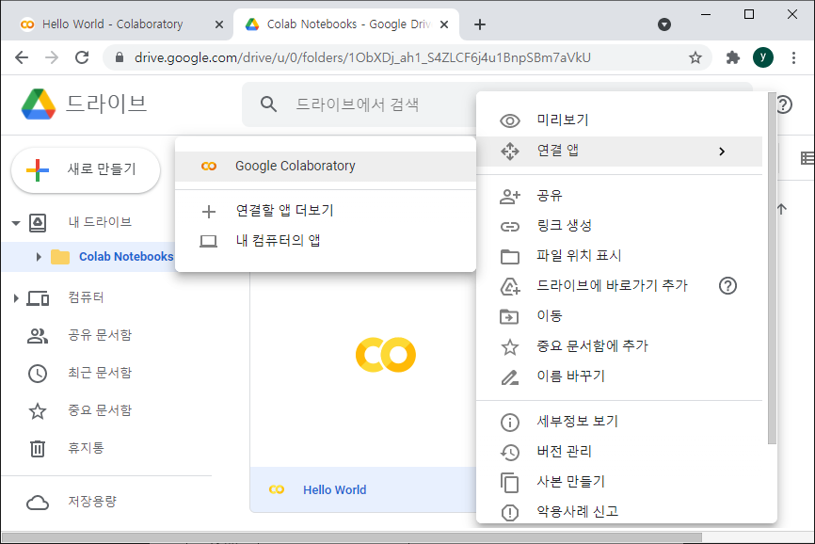Open with Google Colaboratory
The width and height of the screenshot is (815, 544).
[326, 167]
